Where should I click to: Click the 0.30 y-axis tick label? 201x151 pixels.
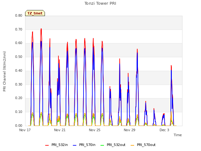[x=19, y=84]
